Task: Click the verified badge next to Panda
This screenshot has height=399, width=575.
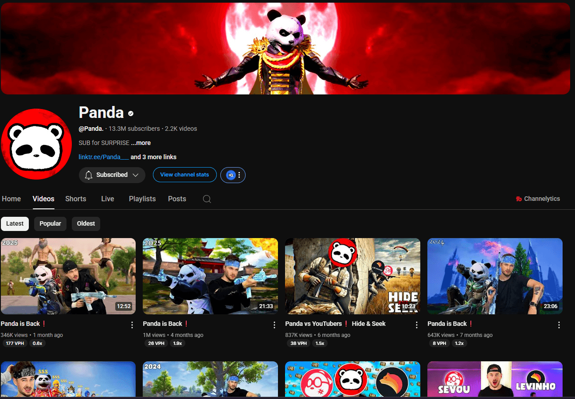Action: point(131,113)
